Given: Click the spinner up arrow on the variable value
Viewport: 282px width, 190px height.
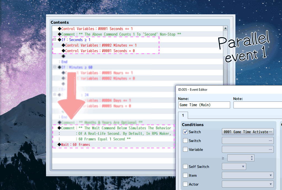Looking at the screenshot, I should (x=252, y=156).
